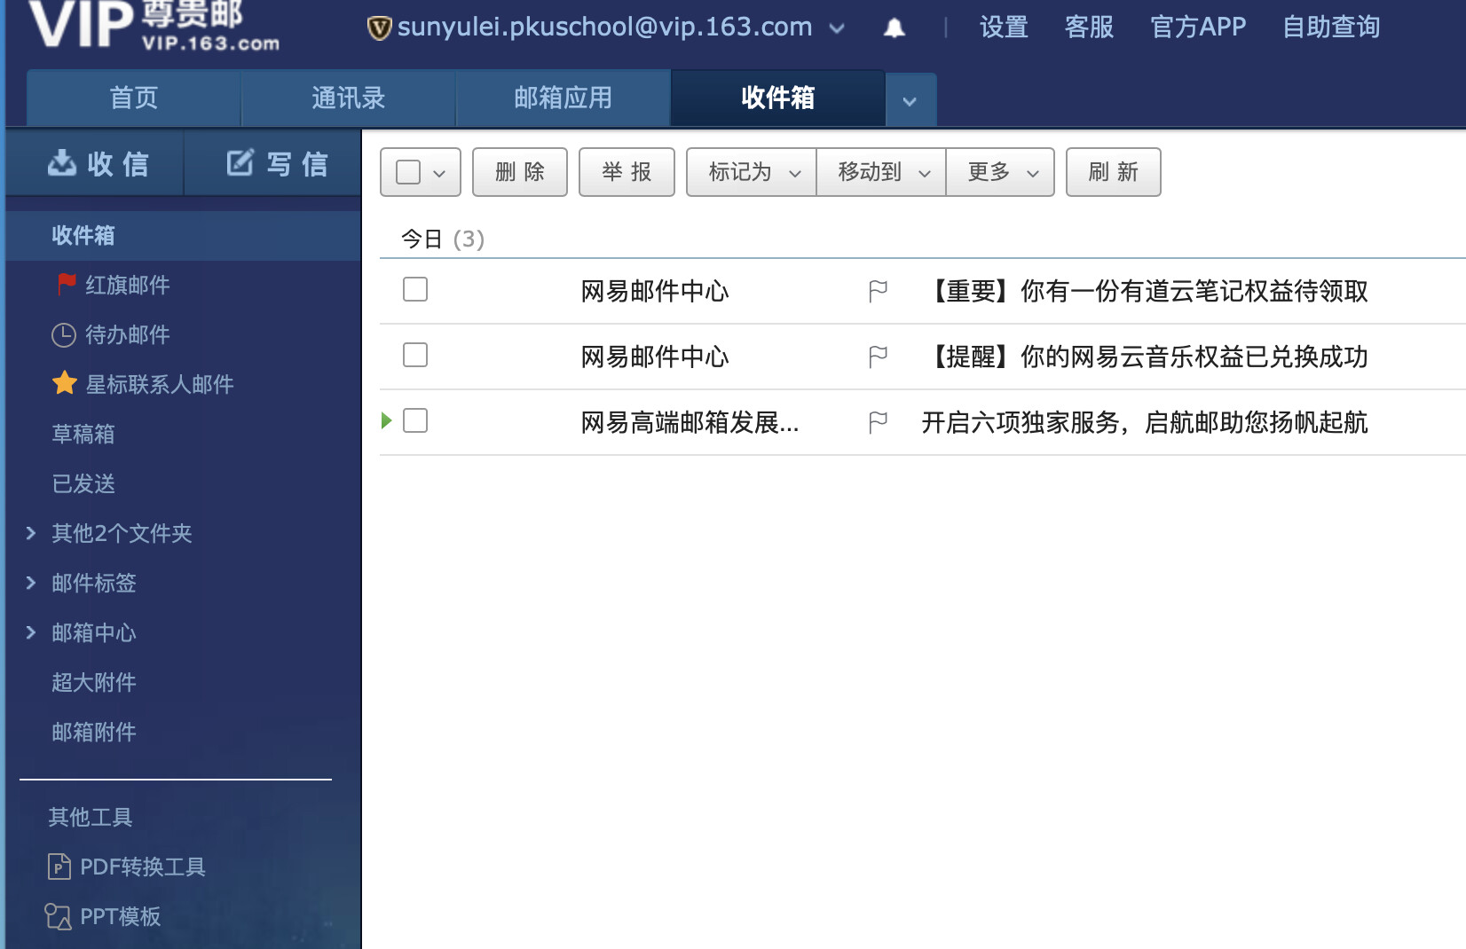
Task: Open the 移动到 dropdown menu
Action: [x=881, y=172]
